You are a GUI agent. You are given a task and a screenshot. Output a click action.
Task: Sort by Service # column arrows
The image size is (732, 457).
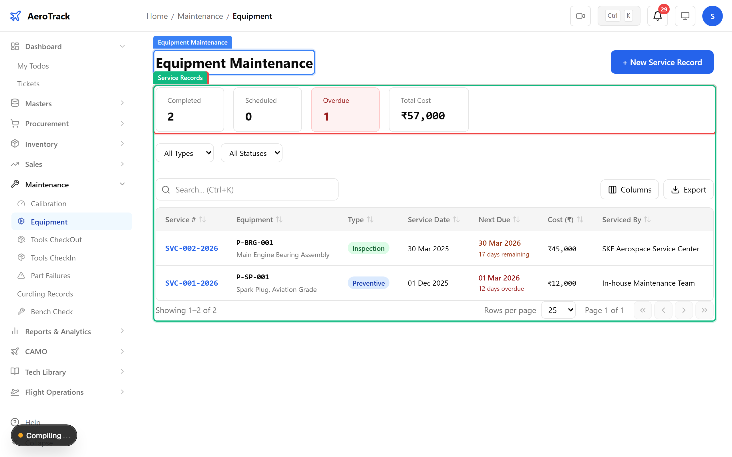pyautogui.click(x=203, y=220)
